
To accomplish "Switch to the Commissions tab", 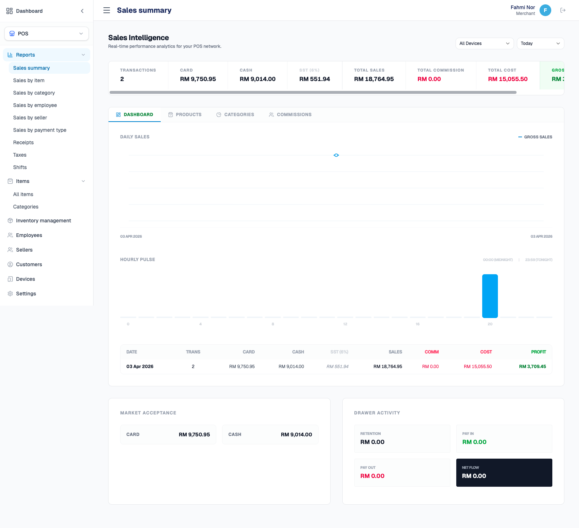I will 290,115.
